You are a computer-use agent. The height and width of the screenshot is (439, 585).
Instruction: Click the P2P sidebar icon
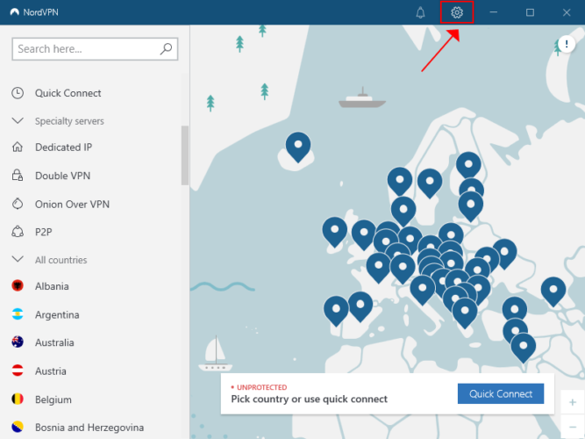pos(18,232)
